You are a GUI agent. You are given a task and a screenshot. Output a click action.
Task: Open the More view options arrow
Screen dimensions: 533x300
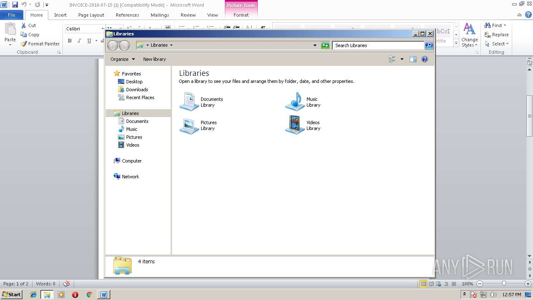coord(402,59)
